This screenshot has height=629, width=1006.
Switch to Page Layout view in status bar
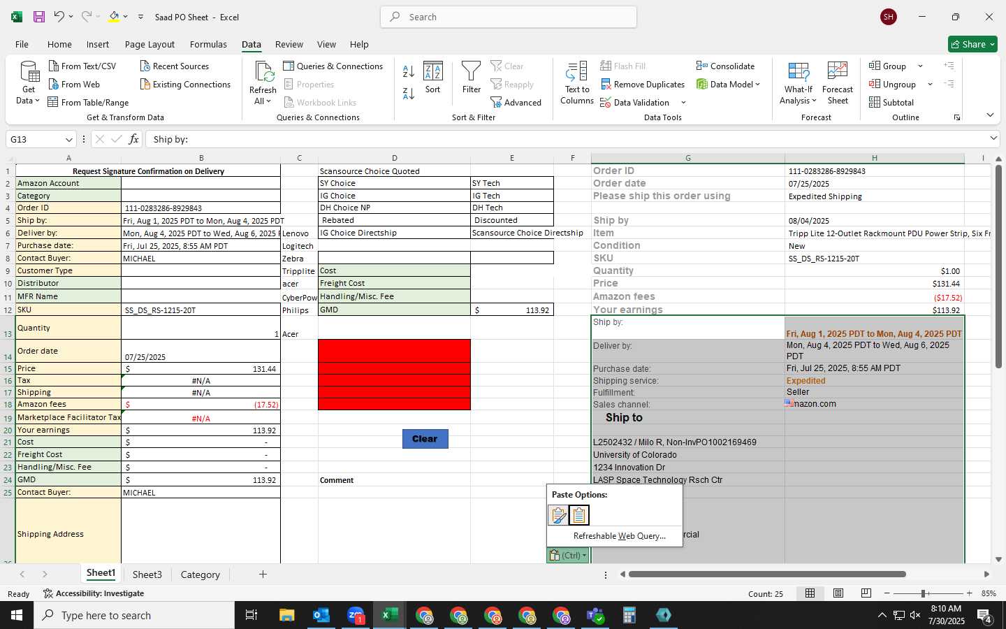(838, 593)
